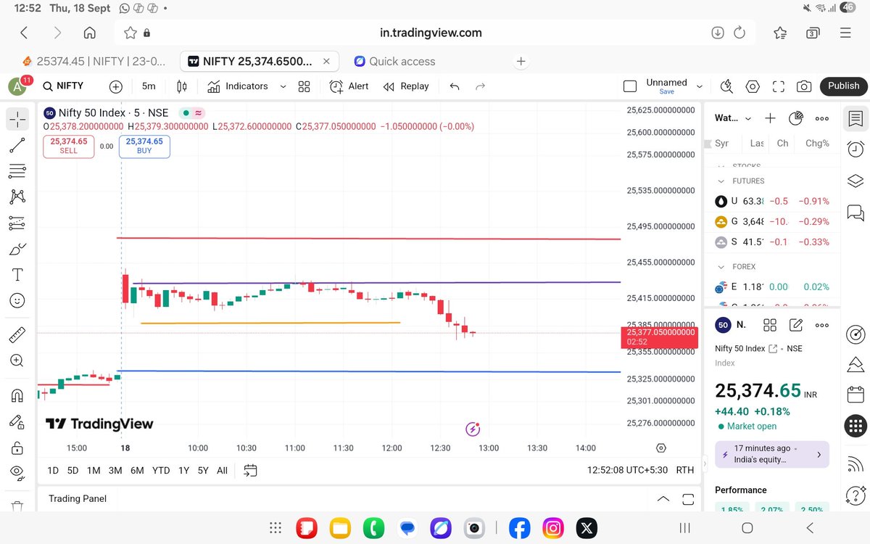This screenshot has width=870, height=544.
Task: Select the brush drawing tool
Action: (x=17, y=249)
